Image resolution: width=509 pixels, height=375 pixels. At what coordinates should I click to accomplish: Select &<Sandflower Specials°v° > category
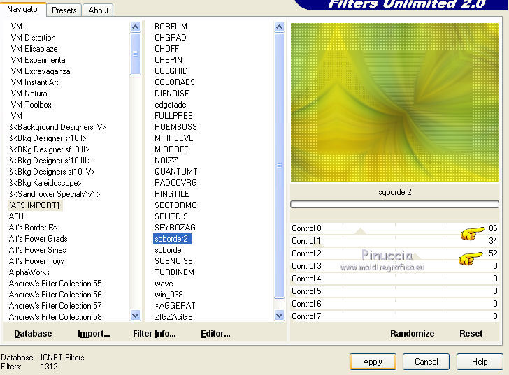[55, 194]
